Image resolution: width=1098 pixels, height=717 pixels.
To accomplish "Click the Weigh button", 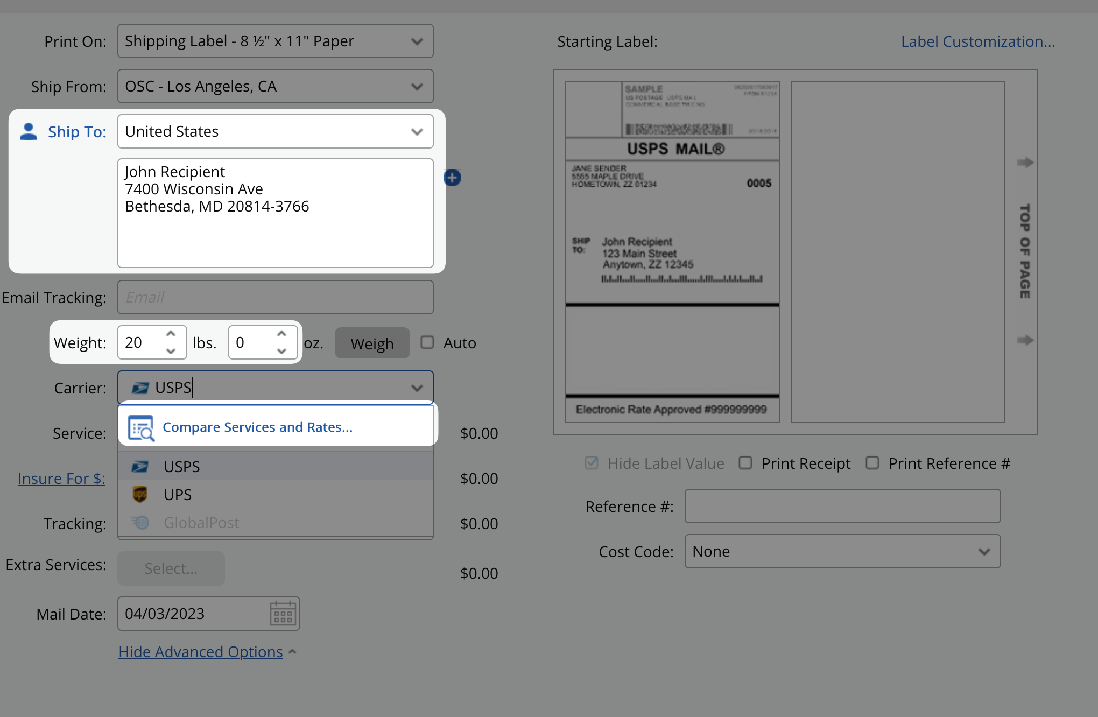I will coord(372,343).
